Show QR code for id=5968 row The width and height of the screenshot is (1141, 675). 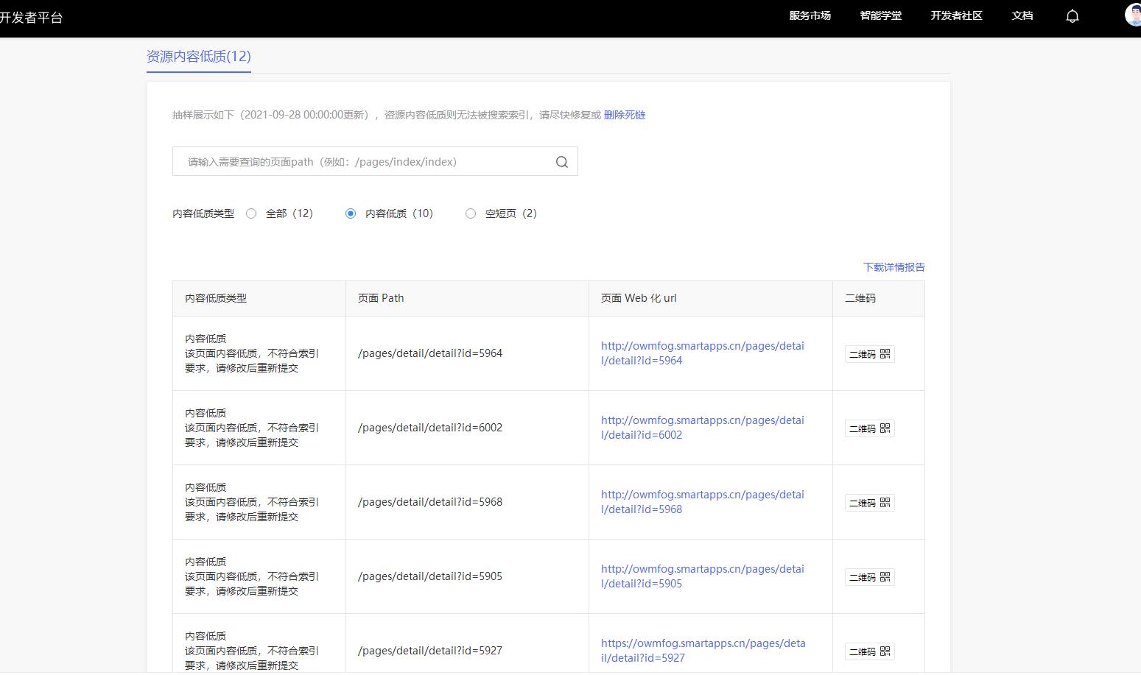pyautogui.click(x=869, y=503)
